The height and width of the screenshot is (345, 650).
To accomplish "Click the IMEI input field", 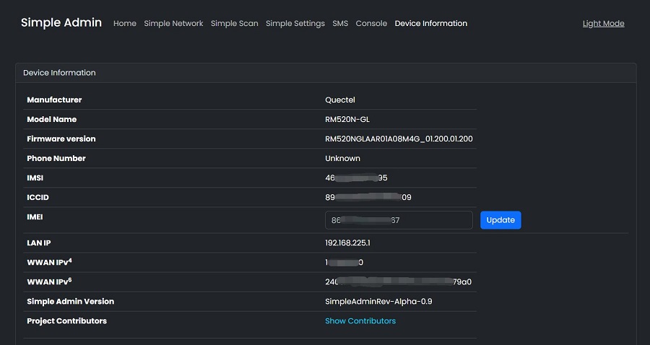I will [x=399, y=220].
